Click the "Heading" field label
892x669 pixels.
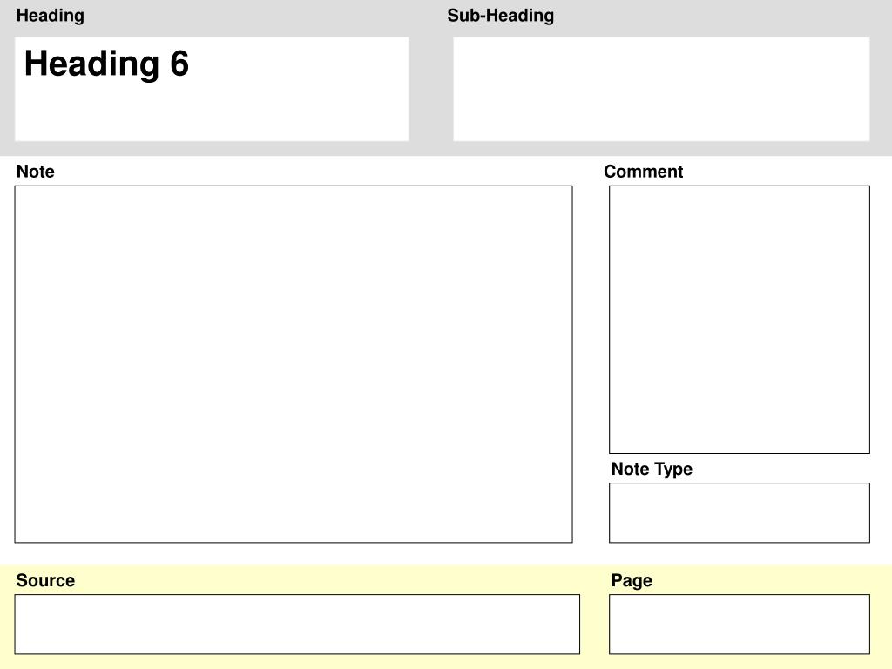click(50, 16)
